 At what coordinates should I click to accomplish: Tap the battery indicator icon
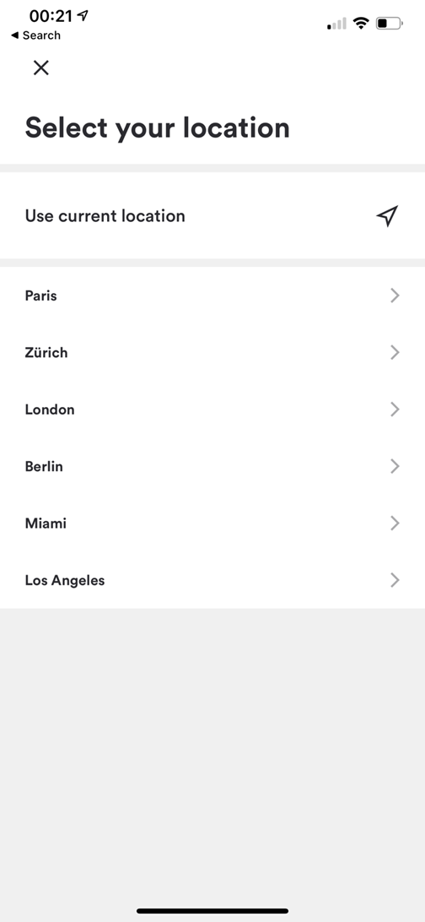pos(390,24)
